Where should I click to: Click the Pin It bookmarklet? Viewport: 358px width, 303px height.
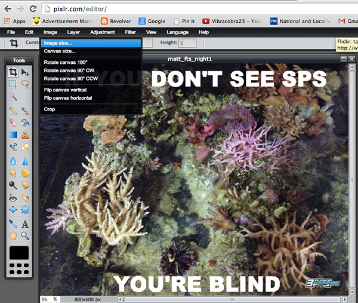point(184,22)
